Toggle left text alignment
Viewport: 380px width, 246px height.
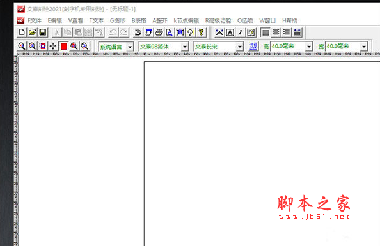tap(265, 32)
